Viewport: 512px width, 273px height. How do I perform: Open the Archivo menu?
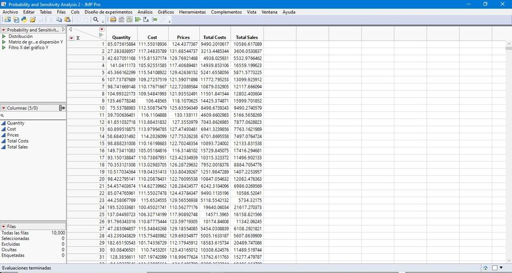[10, 12]
